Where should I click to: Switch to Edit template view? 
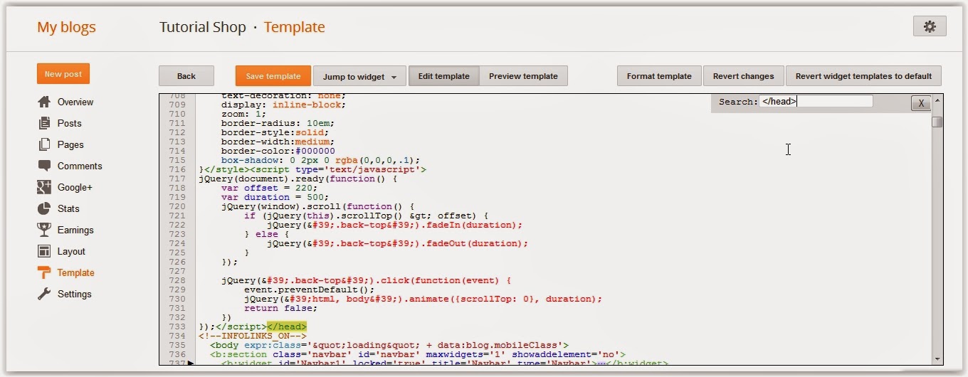443,76
